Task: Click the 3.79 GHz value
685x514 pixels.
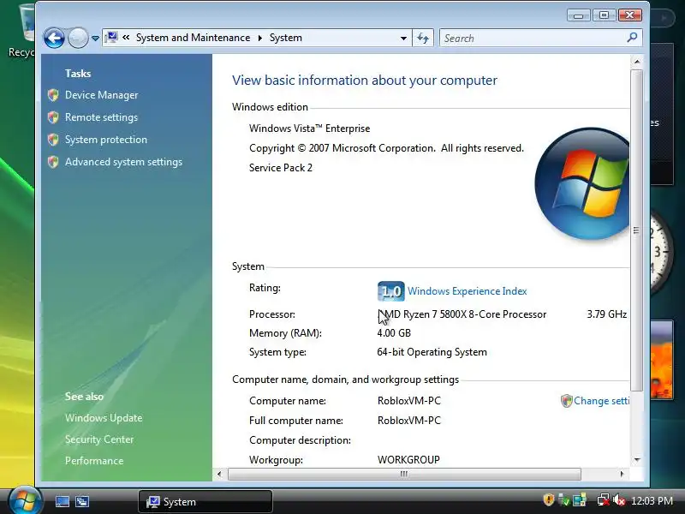Action: coord(607,314)
